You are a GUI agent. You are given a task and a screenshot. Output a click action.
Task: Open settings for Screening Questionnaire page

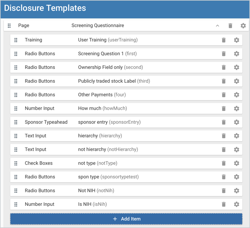(x=243, y=25)
